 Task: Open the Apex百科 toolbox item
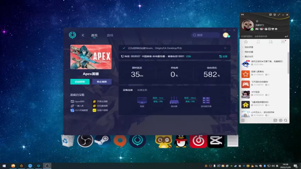(x=78, y=101)
